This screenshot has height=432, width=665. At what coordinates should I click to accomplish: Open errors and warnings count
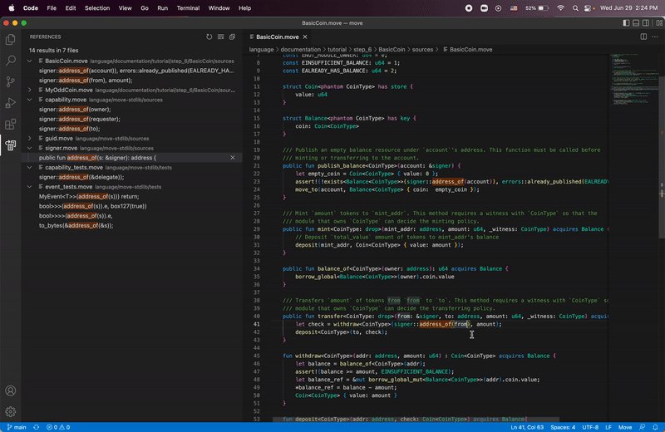tap(58, 427)
